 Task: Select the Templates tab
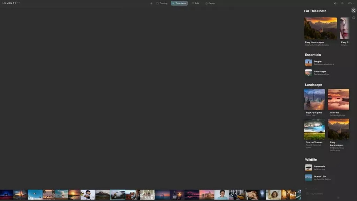coord(180,3)
